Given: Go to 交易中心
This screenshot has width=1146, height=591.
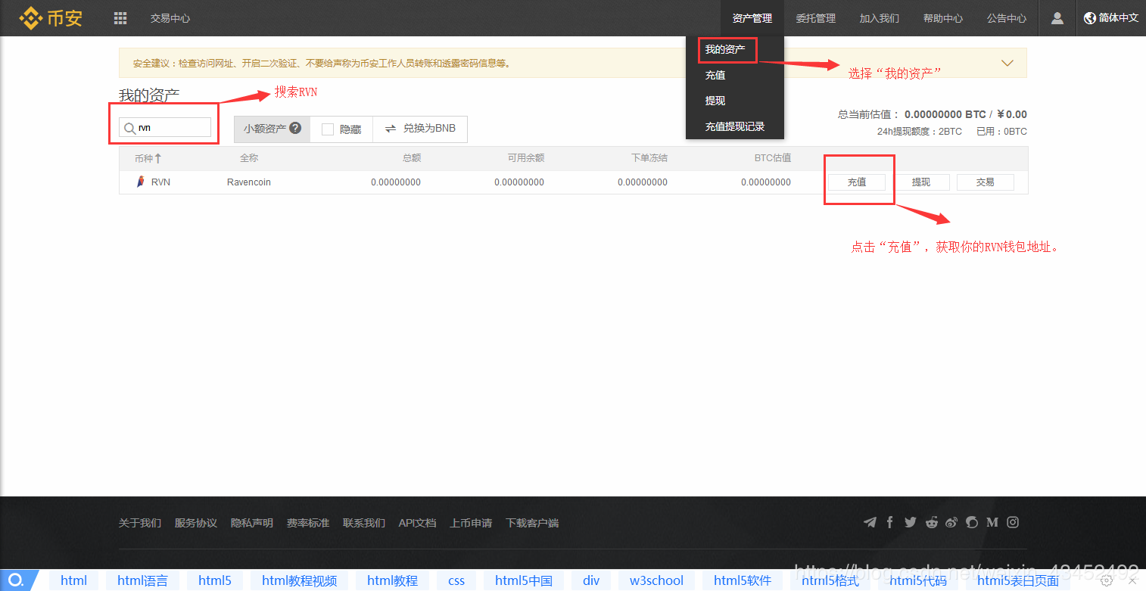Looking at the screenshot, I should tap(170, 18).
